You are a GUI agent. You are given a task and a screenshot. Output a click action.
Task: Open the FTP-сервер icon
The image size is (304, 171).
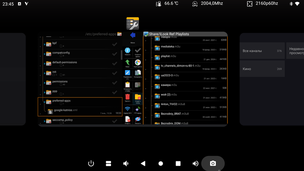(x=138, y=109)
